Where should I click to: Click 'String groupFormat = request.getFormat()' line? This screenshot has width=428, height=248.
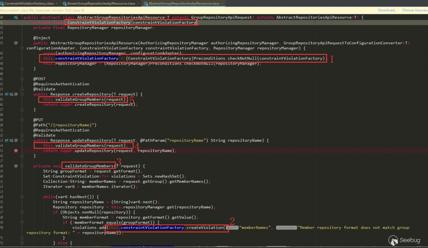[x=93, y=171]
